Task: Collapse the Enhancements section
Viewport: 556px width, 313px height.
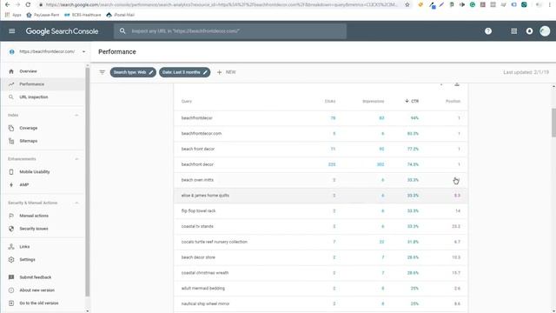Action: (76, 159)
